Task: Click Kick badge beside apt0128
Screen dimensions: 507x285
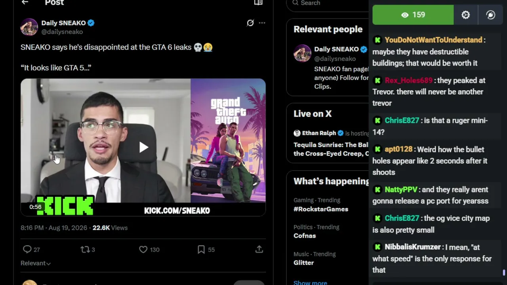Action: (377, 149)
